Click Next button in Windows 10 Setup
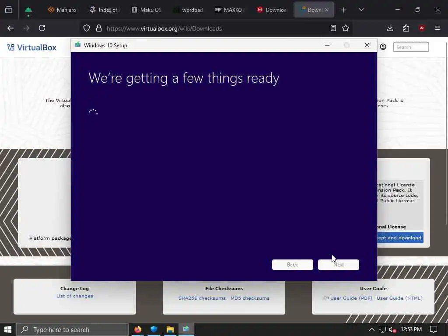 click(339, 265)
